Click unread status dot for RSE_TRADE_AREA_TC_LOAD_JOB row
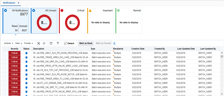Image resolution: width=224 pixels, height=96 pixels. [26, 79]
